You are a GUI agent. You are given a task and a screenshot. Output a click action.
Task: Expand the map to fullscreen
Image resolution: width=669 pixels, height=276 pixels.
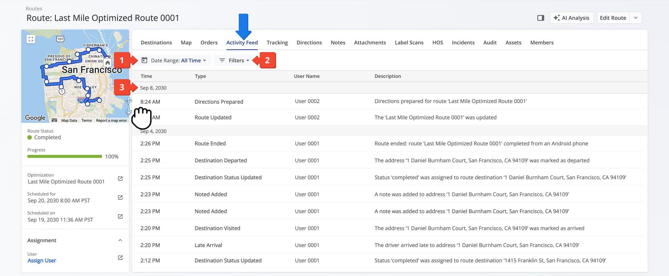(31, 39)
